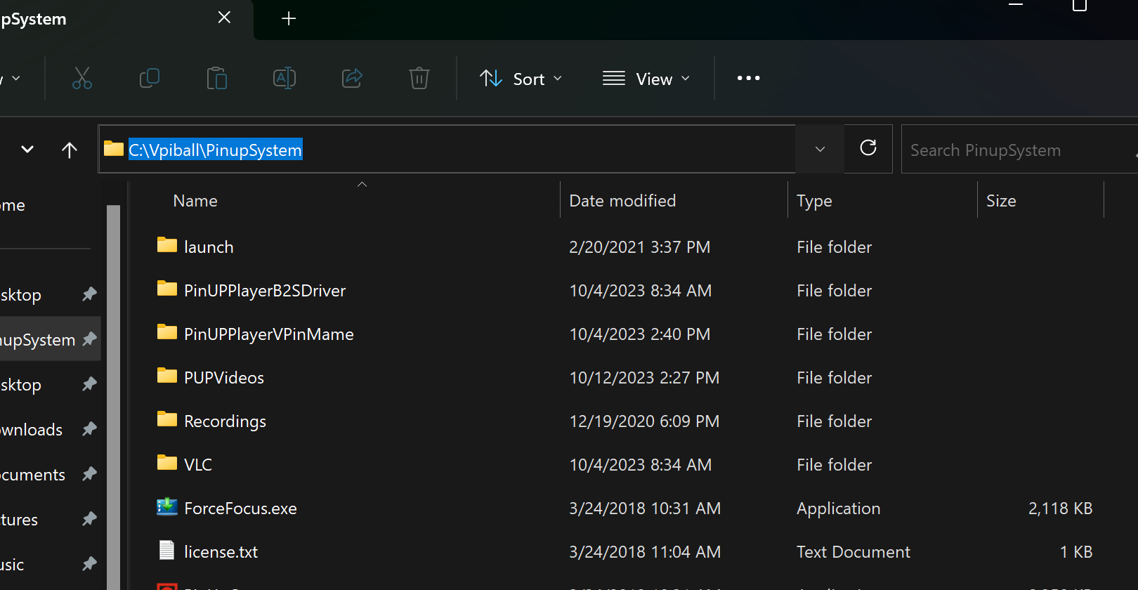The height and width of the screenshot is (590, 1138).
Task: Click the Search PinupSystem field
Action: coord(1019,150)
